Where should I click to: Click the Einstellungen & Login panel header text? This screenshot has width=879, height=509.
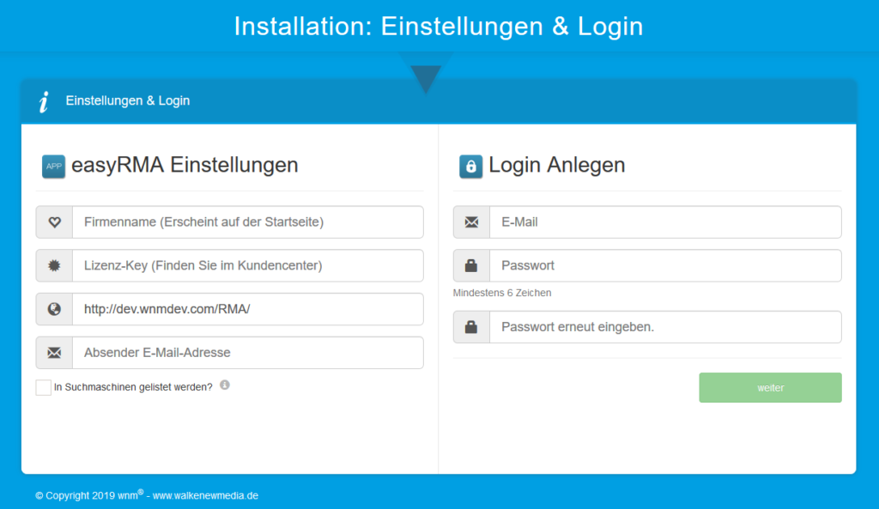(x=128, y=101)
